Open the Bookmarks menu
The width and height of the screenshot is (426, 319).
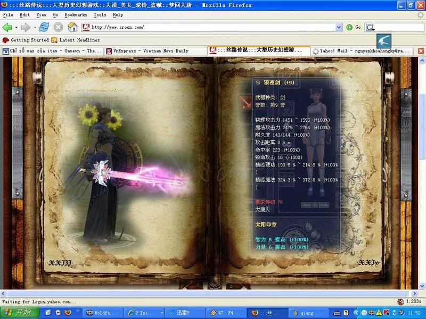[x=76, y=15]
